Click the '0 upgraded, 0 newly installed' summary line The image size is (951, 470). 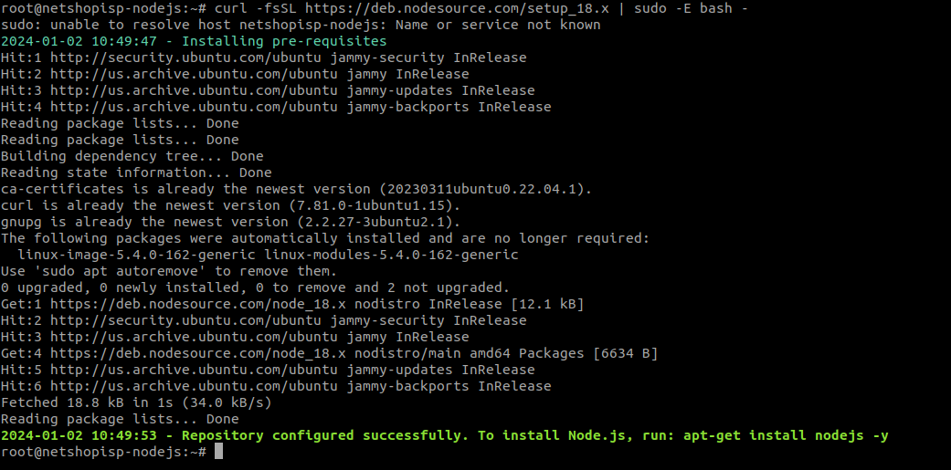pos(256,287)
